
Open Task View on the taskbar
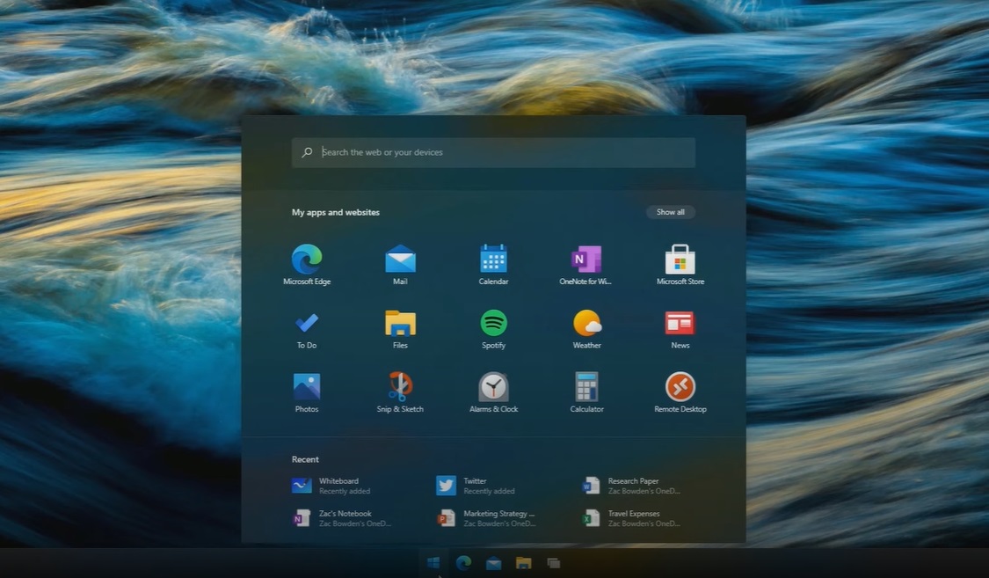pyautogui.click(x=553, y=563)
